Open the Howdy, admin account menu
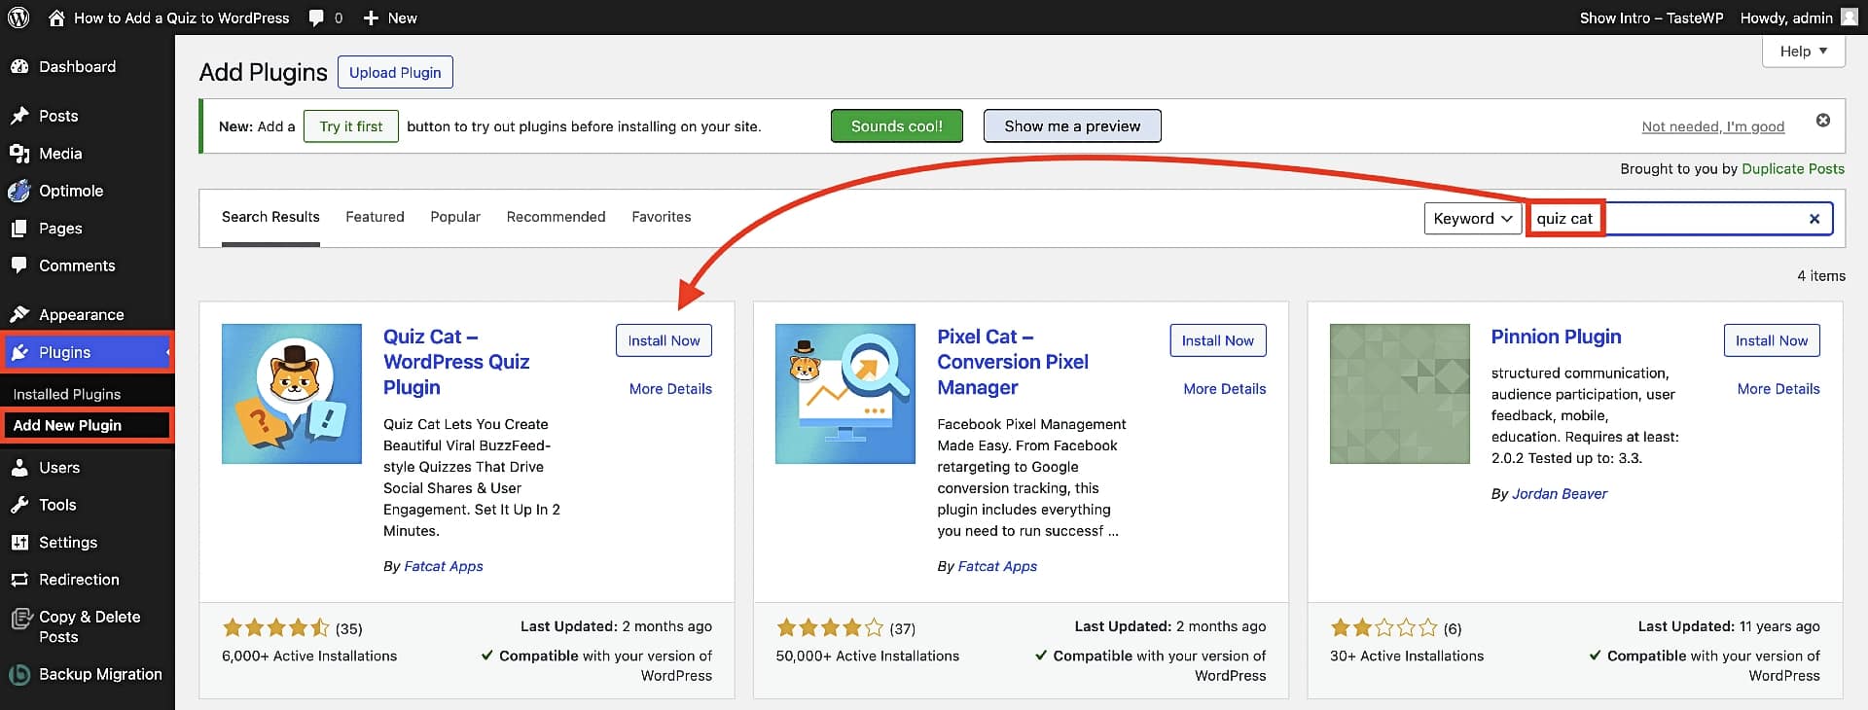Screen dimensions: 1868x710 click(x=1799, y=18)
